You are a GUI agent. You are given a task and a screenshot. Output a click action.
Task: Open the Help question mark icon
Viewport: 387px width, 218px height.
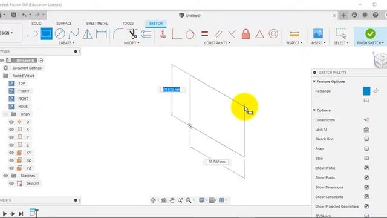click(x=376, y=15)
